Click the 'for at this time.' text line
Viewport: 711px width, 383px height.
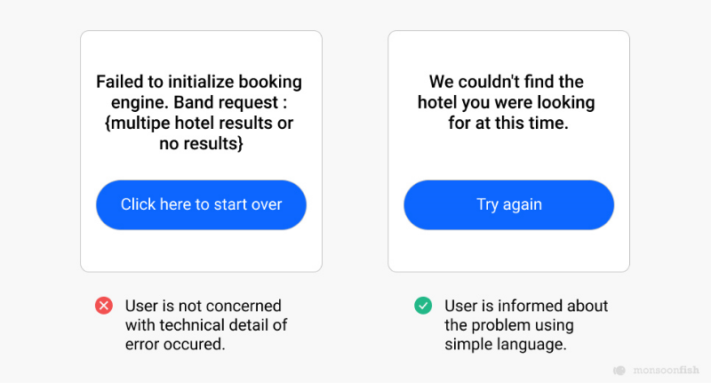(x=508, y=124)
